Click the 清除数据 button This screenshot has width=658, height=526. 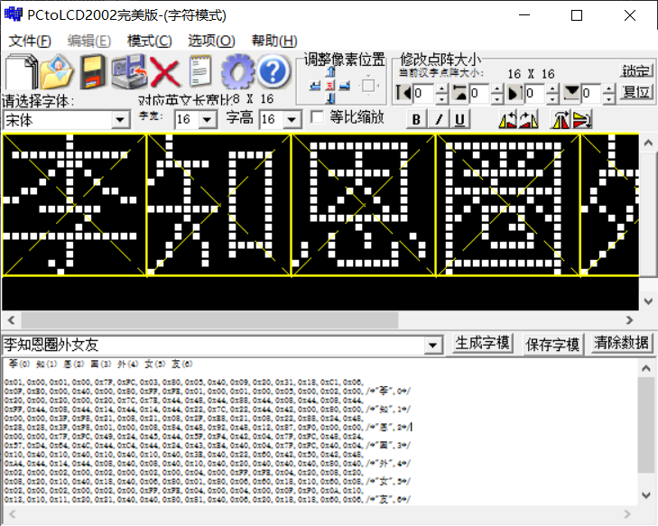tap(622, 344)
